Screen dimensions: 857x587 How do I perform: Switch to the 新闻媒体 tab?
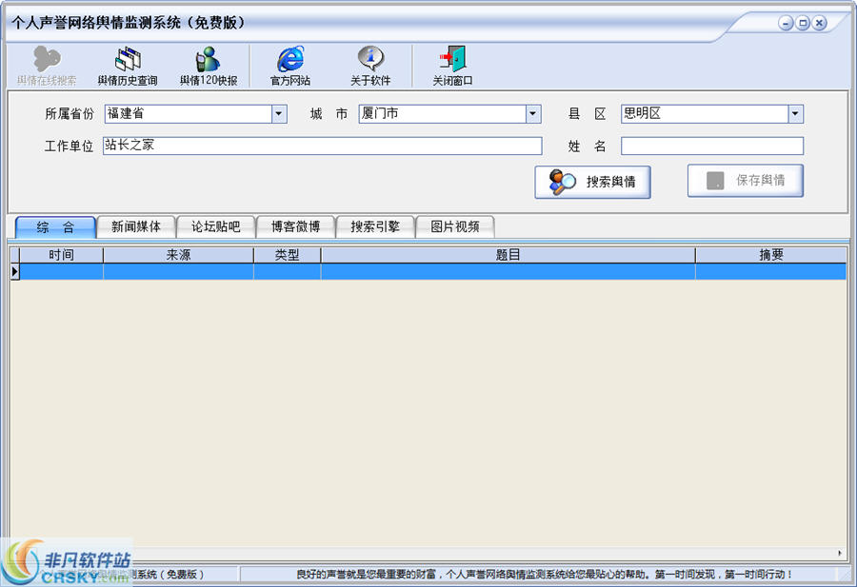[x=136, y=226]
